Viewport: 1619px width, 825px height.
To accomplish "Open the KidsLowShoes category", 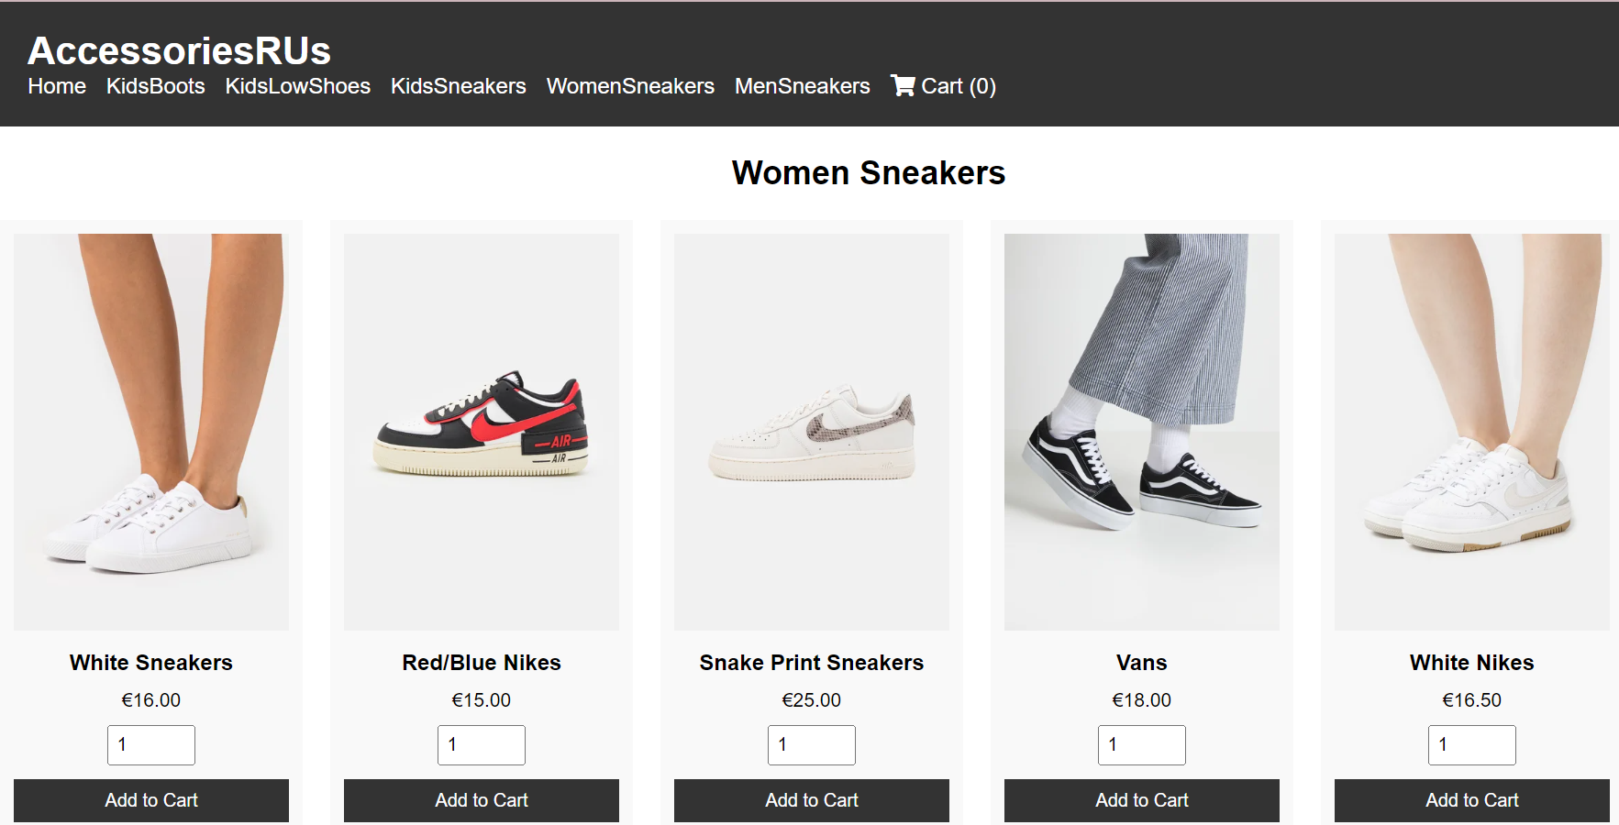I will click(297, 86).
